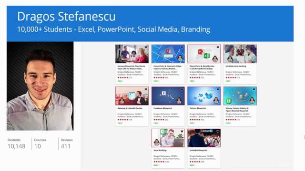Click Udemy Fusion 6-Figure Income Blueprint title
Image resolution: width=305 pixels, height=171 pixels.
pos(237,109)
